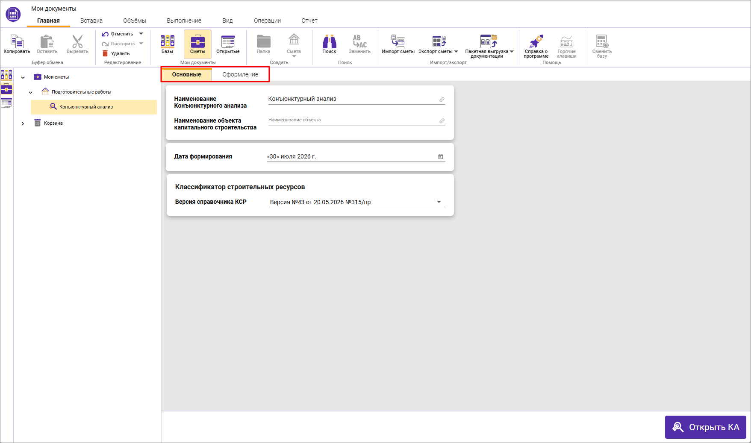Click the Поиск binoculars icon
Image resolution: width=751 pixels, height=443 pixels.
pyautogui.click(x=329, y=41)
